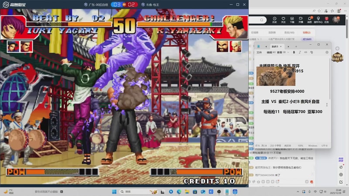The height and width of the screenshot is (196, 349).
Task: Click the 年度粉丝节 badge on Douyu page
Action: click(337, 57)
